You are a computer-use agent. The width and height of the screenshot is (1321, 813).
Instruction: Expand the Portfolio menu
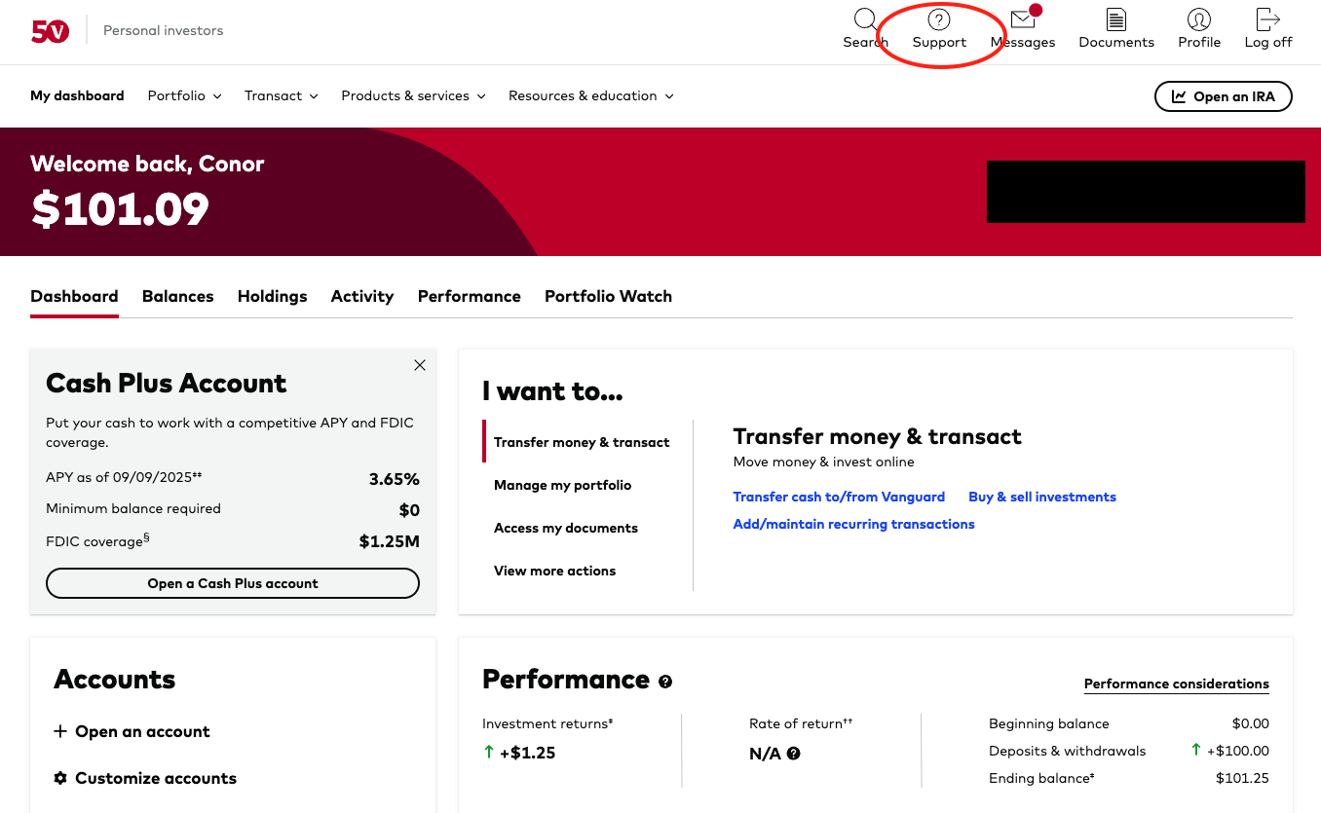coord(185,95)
